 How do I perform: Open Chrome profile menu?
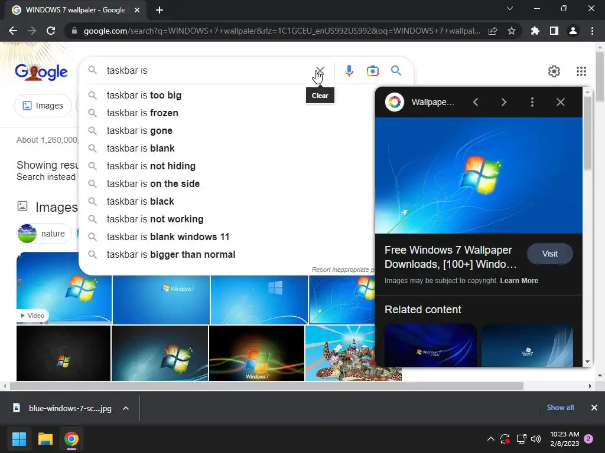point(573,31)
